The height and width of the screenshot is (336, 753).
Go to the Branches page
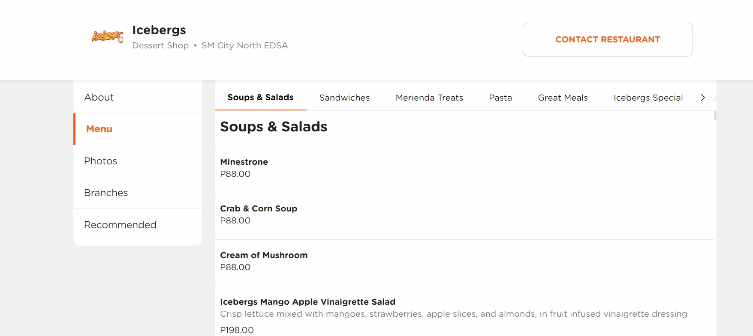pos(106,193)
